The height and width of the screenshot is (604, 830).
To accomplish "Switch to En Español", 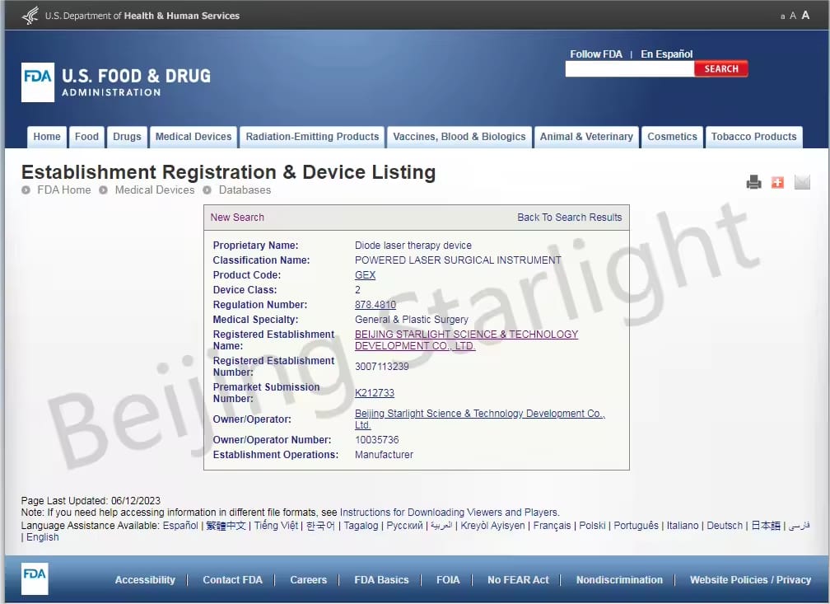I will coord(666,54).
